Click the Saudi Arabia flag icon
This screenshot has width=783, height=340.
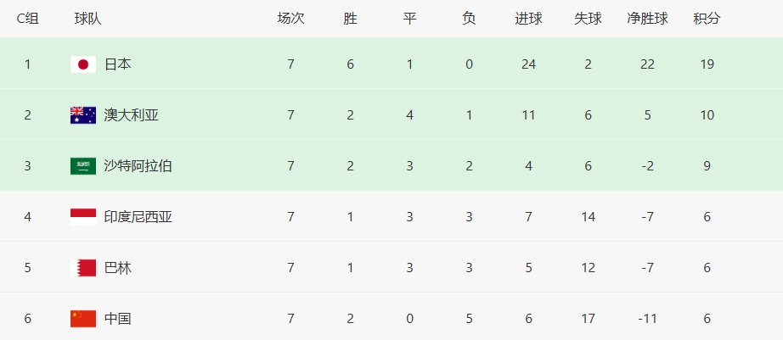pyautogui.click(x=83, y=166)
